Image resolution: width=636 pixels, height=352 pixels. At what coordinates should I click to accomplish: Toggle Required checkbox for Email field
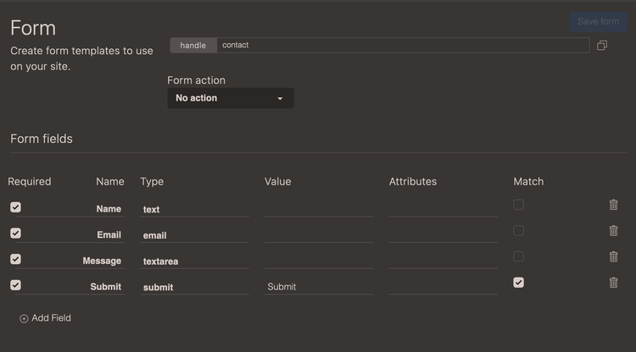pyautogui.click(x=15, y=234)
